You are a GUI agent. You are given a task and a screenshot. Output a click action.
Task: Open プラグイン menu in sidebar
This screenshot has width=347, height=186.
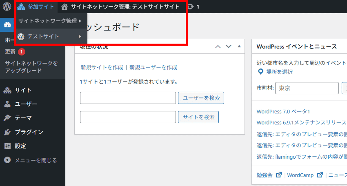tap(29, 132)
